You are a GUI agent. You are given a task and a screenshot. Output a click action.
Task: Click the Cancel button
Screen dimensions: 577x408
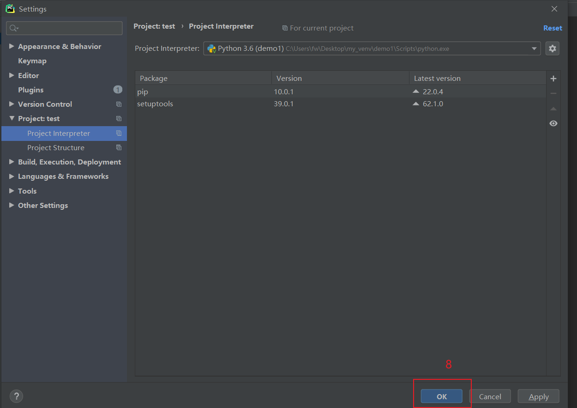tap(490, 396)
